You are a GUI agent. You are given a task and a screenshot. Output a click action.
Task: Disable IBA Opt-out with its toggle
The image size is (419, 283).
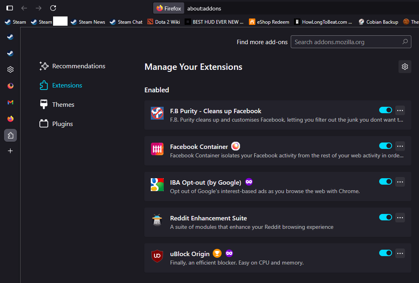(x=386, y=182)
